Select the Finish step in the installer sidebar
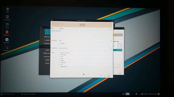 coord(47,63)
